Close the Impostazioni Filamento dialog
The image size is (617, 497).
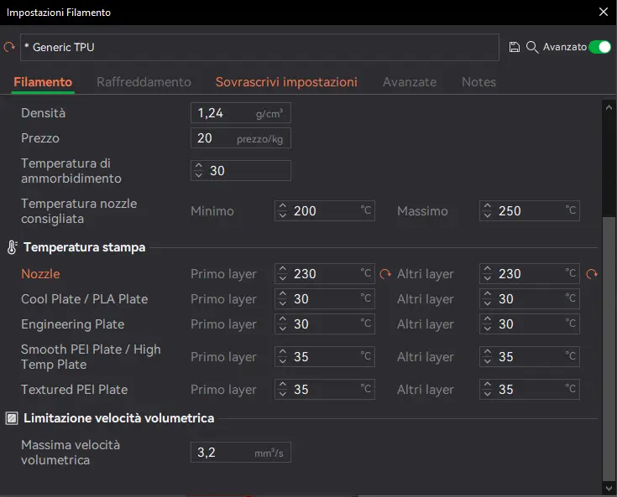pyautogui.click(x=604, y=13)
